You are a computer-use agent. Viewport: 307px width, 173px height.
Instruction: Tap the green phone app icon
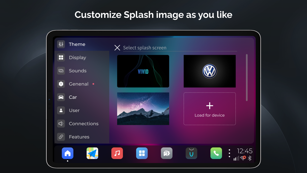point(216,153)
